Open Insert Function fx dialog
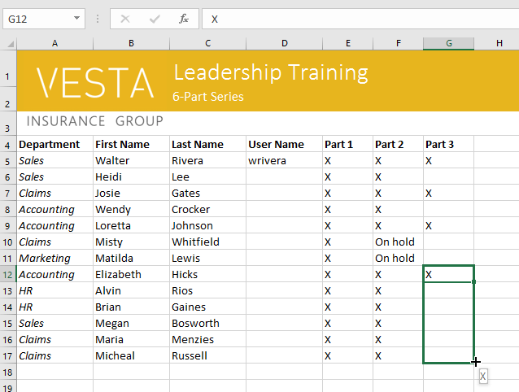Viewport: 519px width, 392px height. [184, 18]
